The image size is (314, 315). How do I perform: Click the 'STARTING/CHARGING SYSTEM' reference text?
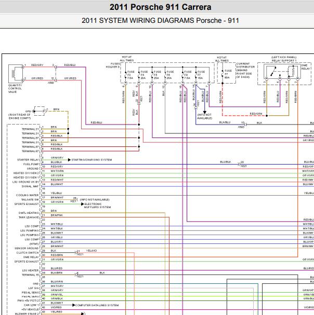[91, 160]
